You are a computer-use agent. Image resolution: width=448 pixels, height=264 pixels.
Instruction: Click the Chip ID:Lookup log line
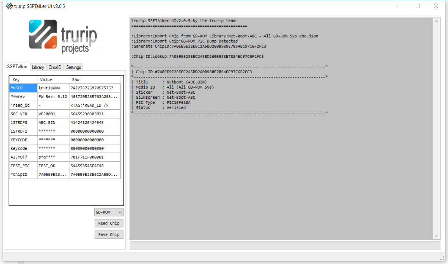[x=197, y=57]
